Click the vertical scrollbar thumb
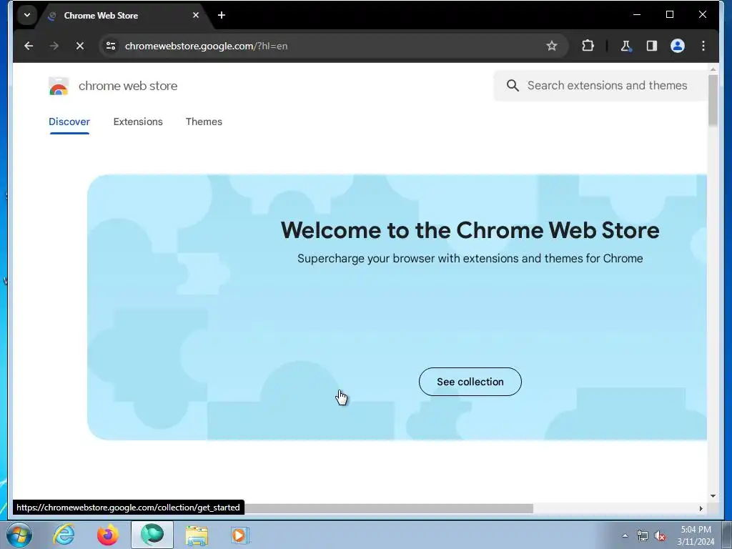Image resolution: width=732 pixels, height=549 pixels. pos(713,100)
